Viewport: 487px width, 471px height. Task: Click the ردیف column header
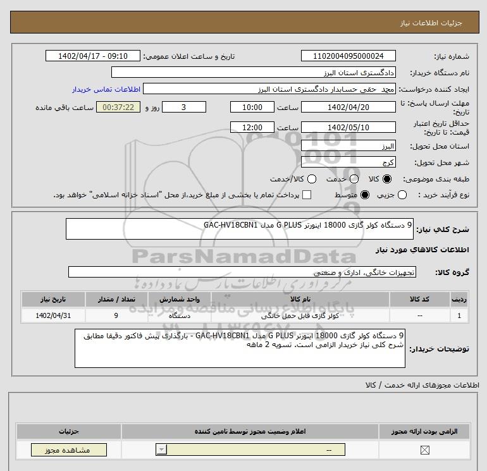coord(459,299)
